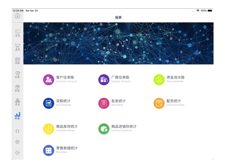Select the 调拨 transfer sidebar item
This screenshot has width=225, height=168.
(x=17, y=61)
